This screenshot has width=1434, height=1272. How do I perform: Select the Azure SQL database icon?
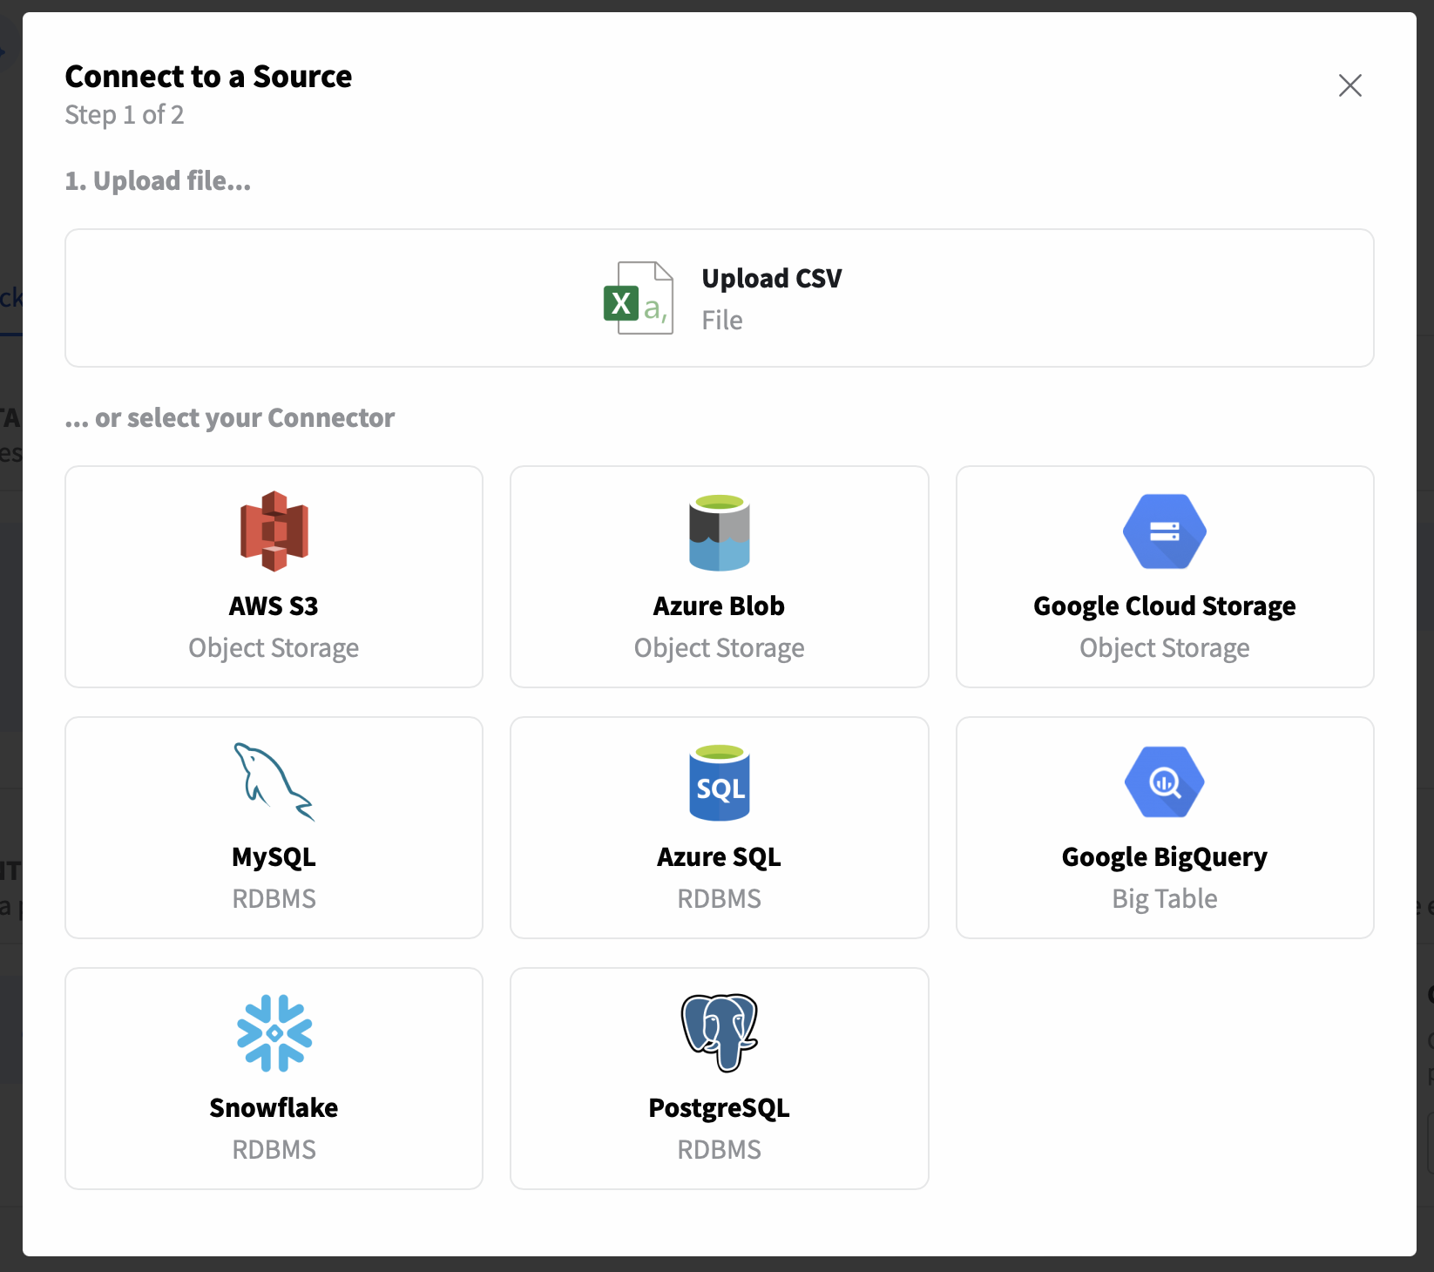pos(720,782)
